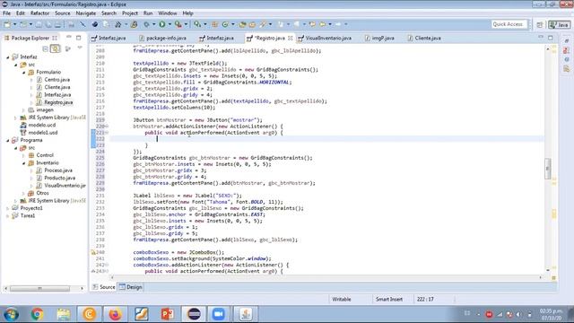Click the Search flashlight toolbar icon
The width and height of the screenshot is (574, 323).
[263, 24]
